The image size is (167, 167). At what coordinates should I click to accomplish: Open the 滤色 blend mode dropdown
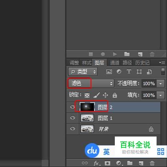(x=91, y=83)
